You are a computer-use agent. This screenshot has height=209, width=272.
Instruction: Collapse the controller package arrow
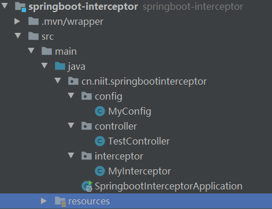(x=71, y=126)
